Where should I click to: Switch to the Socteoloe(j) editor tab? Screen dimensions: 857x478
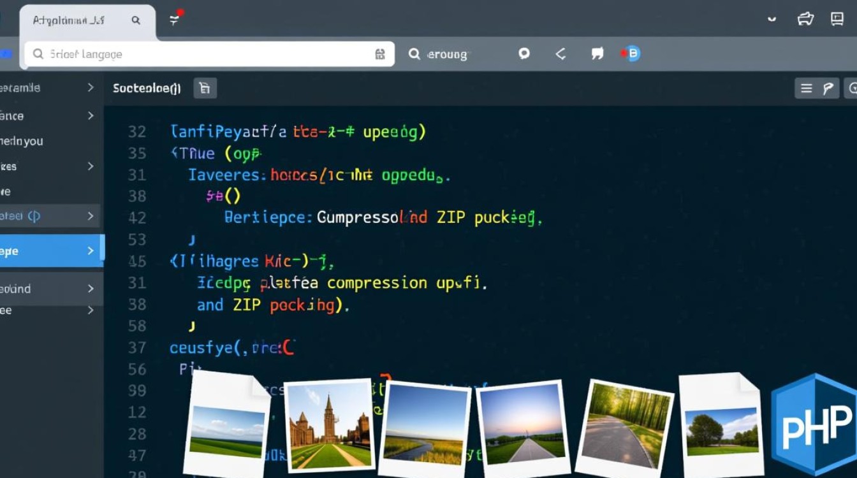pos(147,89)
